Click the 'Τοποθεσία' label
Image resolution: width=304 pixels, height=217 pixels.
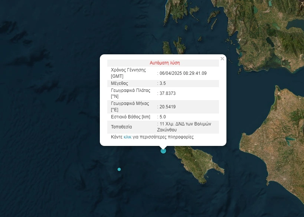click(x=121, y=127)
